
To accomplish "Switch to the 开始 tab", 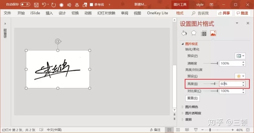I will [x=21, y=13].
